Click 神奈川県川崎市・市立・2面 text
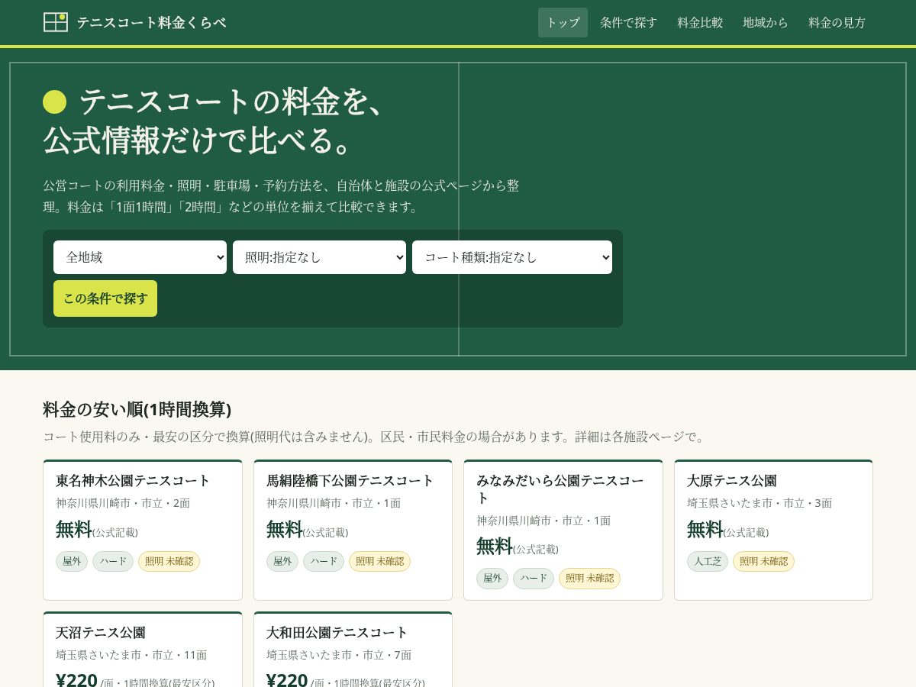Screen dimensions: 916x687 coord(123,503)
